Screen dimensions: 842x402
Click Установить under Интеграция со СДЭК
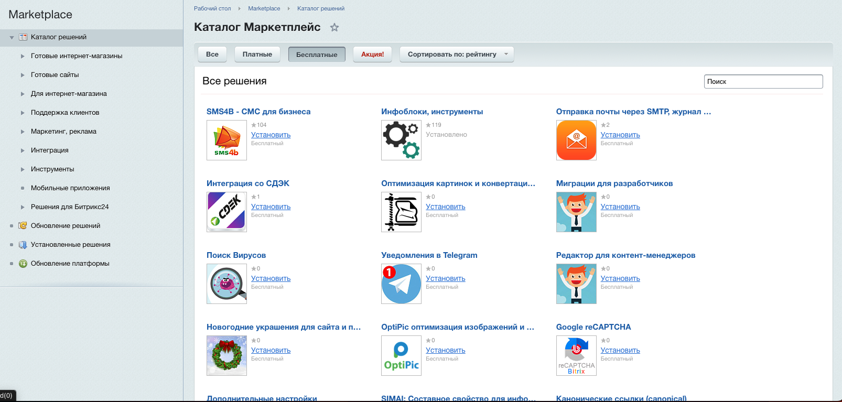[271, 207]
